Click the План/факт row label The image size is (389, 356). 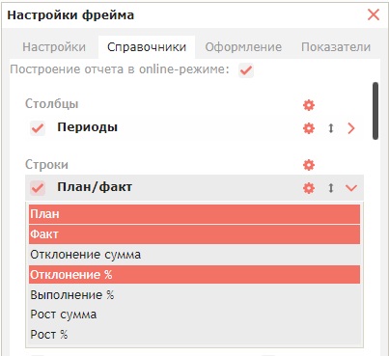point(95,187)
